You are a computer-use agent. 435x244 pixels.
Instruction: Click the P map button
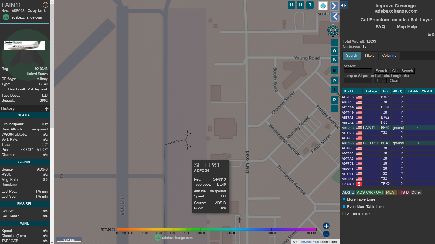click(335, 81)
